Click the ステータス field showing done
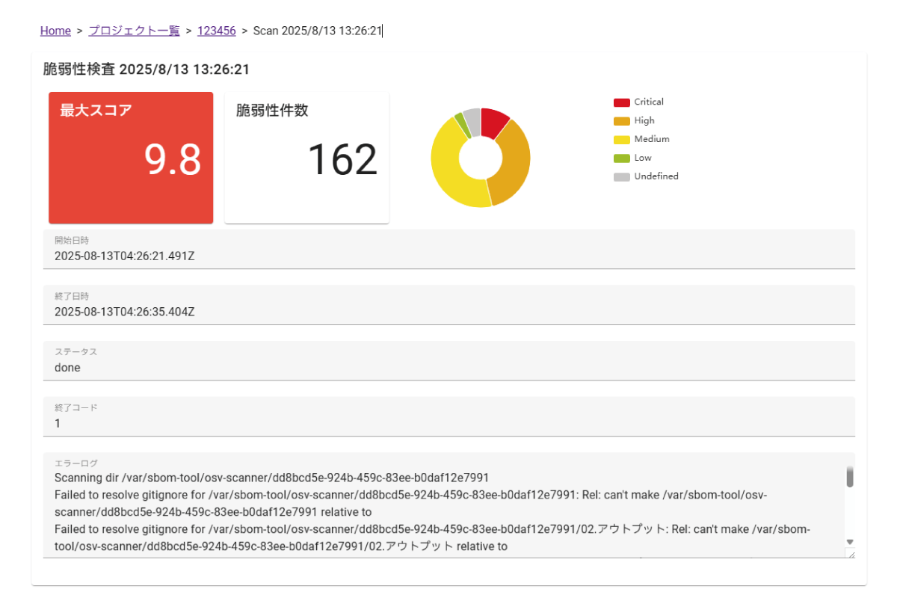Viewport: 897px width, 598px height. (x=449, y=368)
